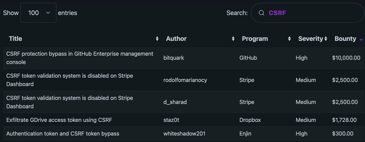
Task: Click the Title column sort arrows
Action: point(157,39)
